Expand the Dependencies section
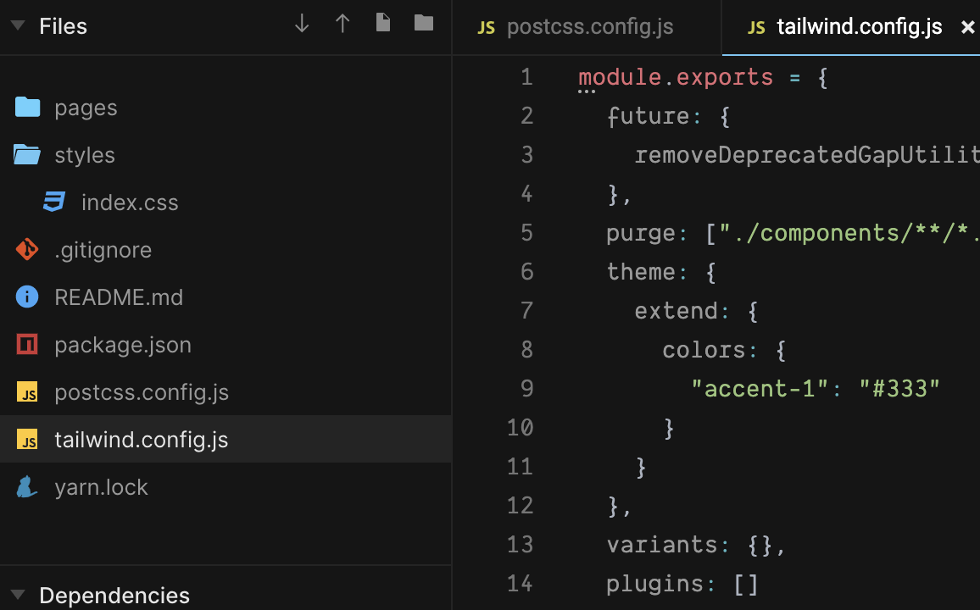 click(18, 596)
